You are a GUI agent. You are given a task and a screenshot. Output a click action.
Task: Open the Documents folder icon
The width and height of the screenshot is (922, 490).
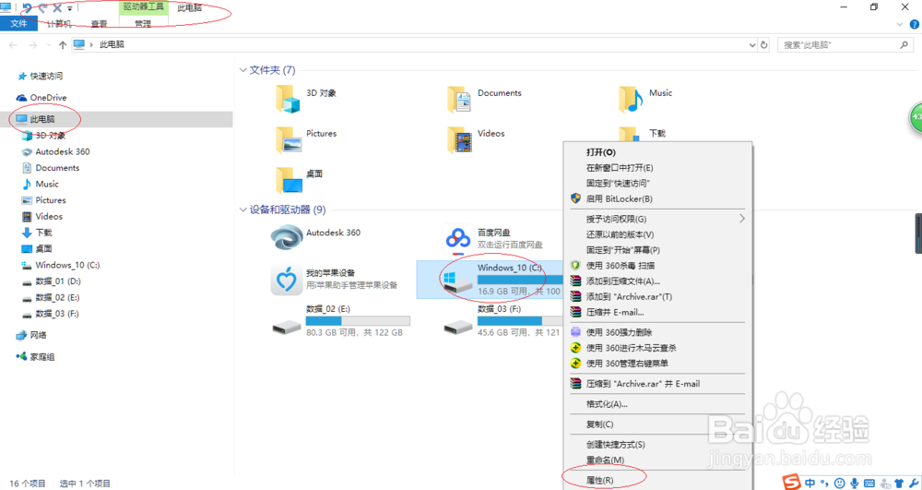[459, 99]
